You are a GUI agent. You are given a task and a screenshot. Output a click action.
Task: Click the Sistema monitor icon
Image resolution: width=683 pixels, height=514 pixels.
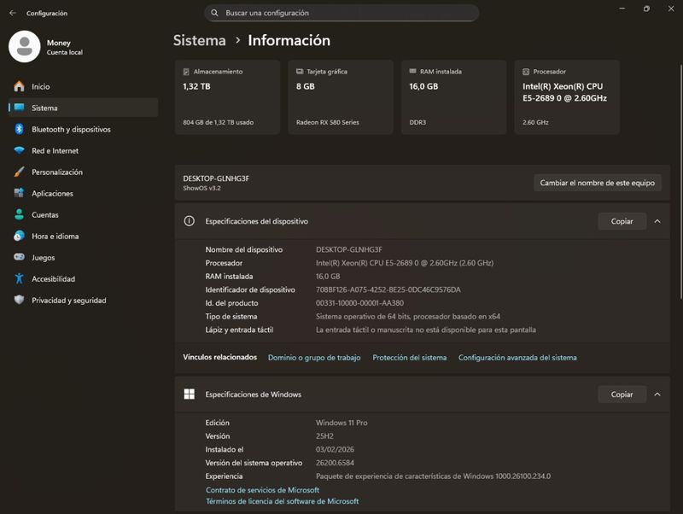tap(19, 108)
